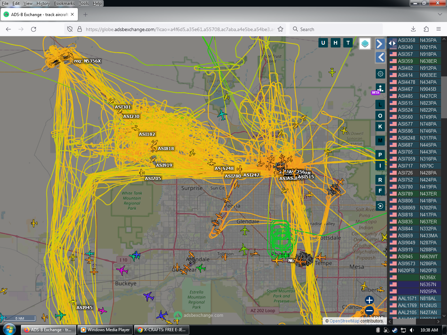
Task: Open the View menu
Action: 28,3
